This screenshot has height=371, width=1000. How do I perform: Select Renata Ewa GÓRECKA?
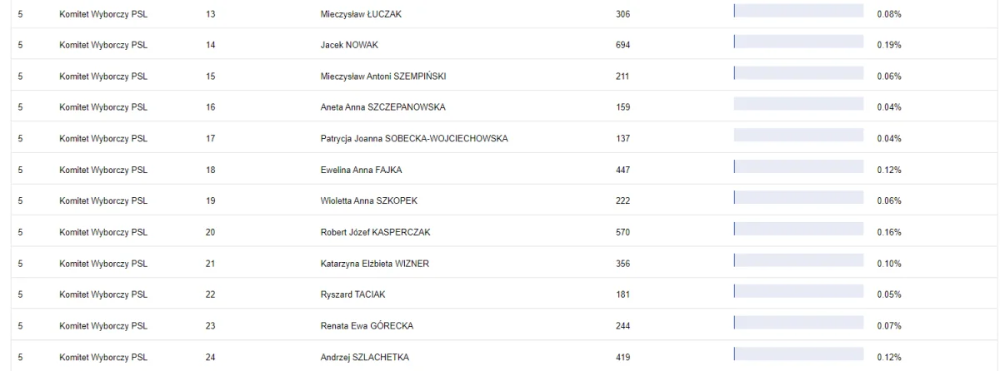pyautogui.click(x=367, y=326)
